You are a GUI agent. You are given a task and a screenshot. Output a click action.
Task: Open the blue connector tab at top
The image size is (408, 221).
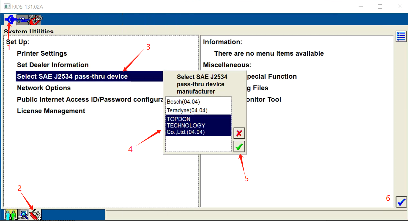[x=10, y=20]
